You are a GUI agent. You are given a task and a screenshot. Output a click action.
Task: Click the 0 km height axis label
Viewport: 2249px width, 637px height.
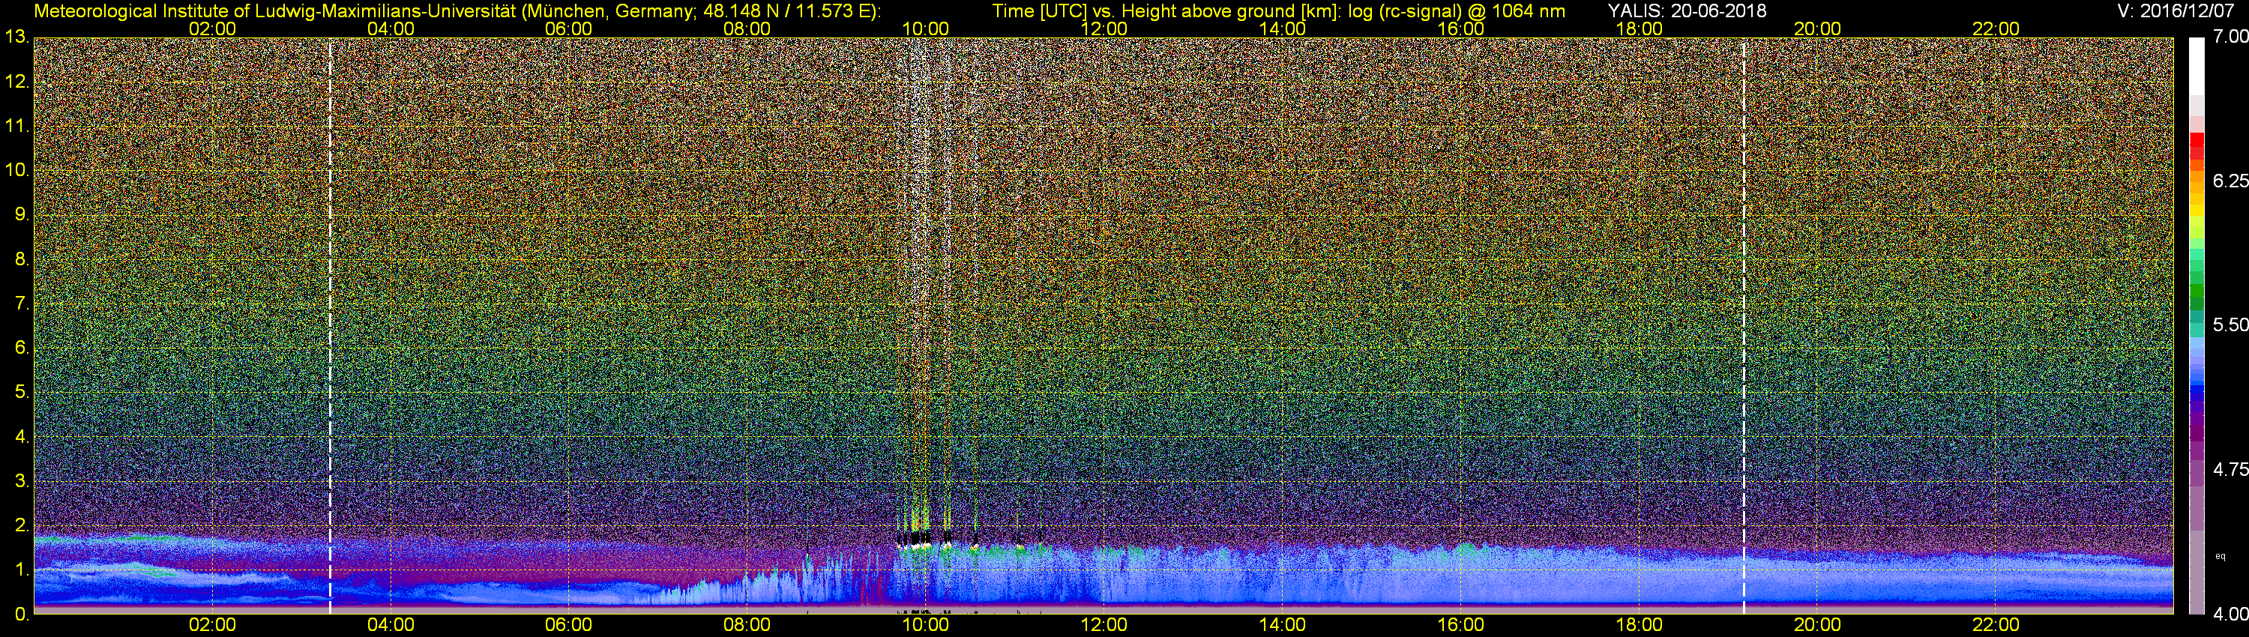21,615
